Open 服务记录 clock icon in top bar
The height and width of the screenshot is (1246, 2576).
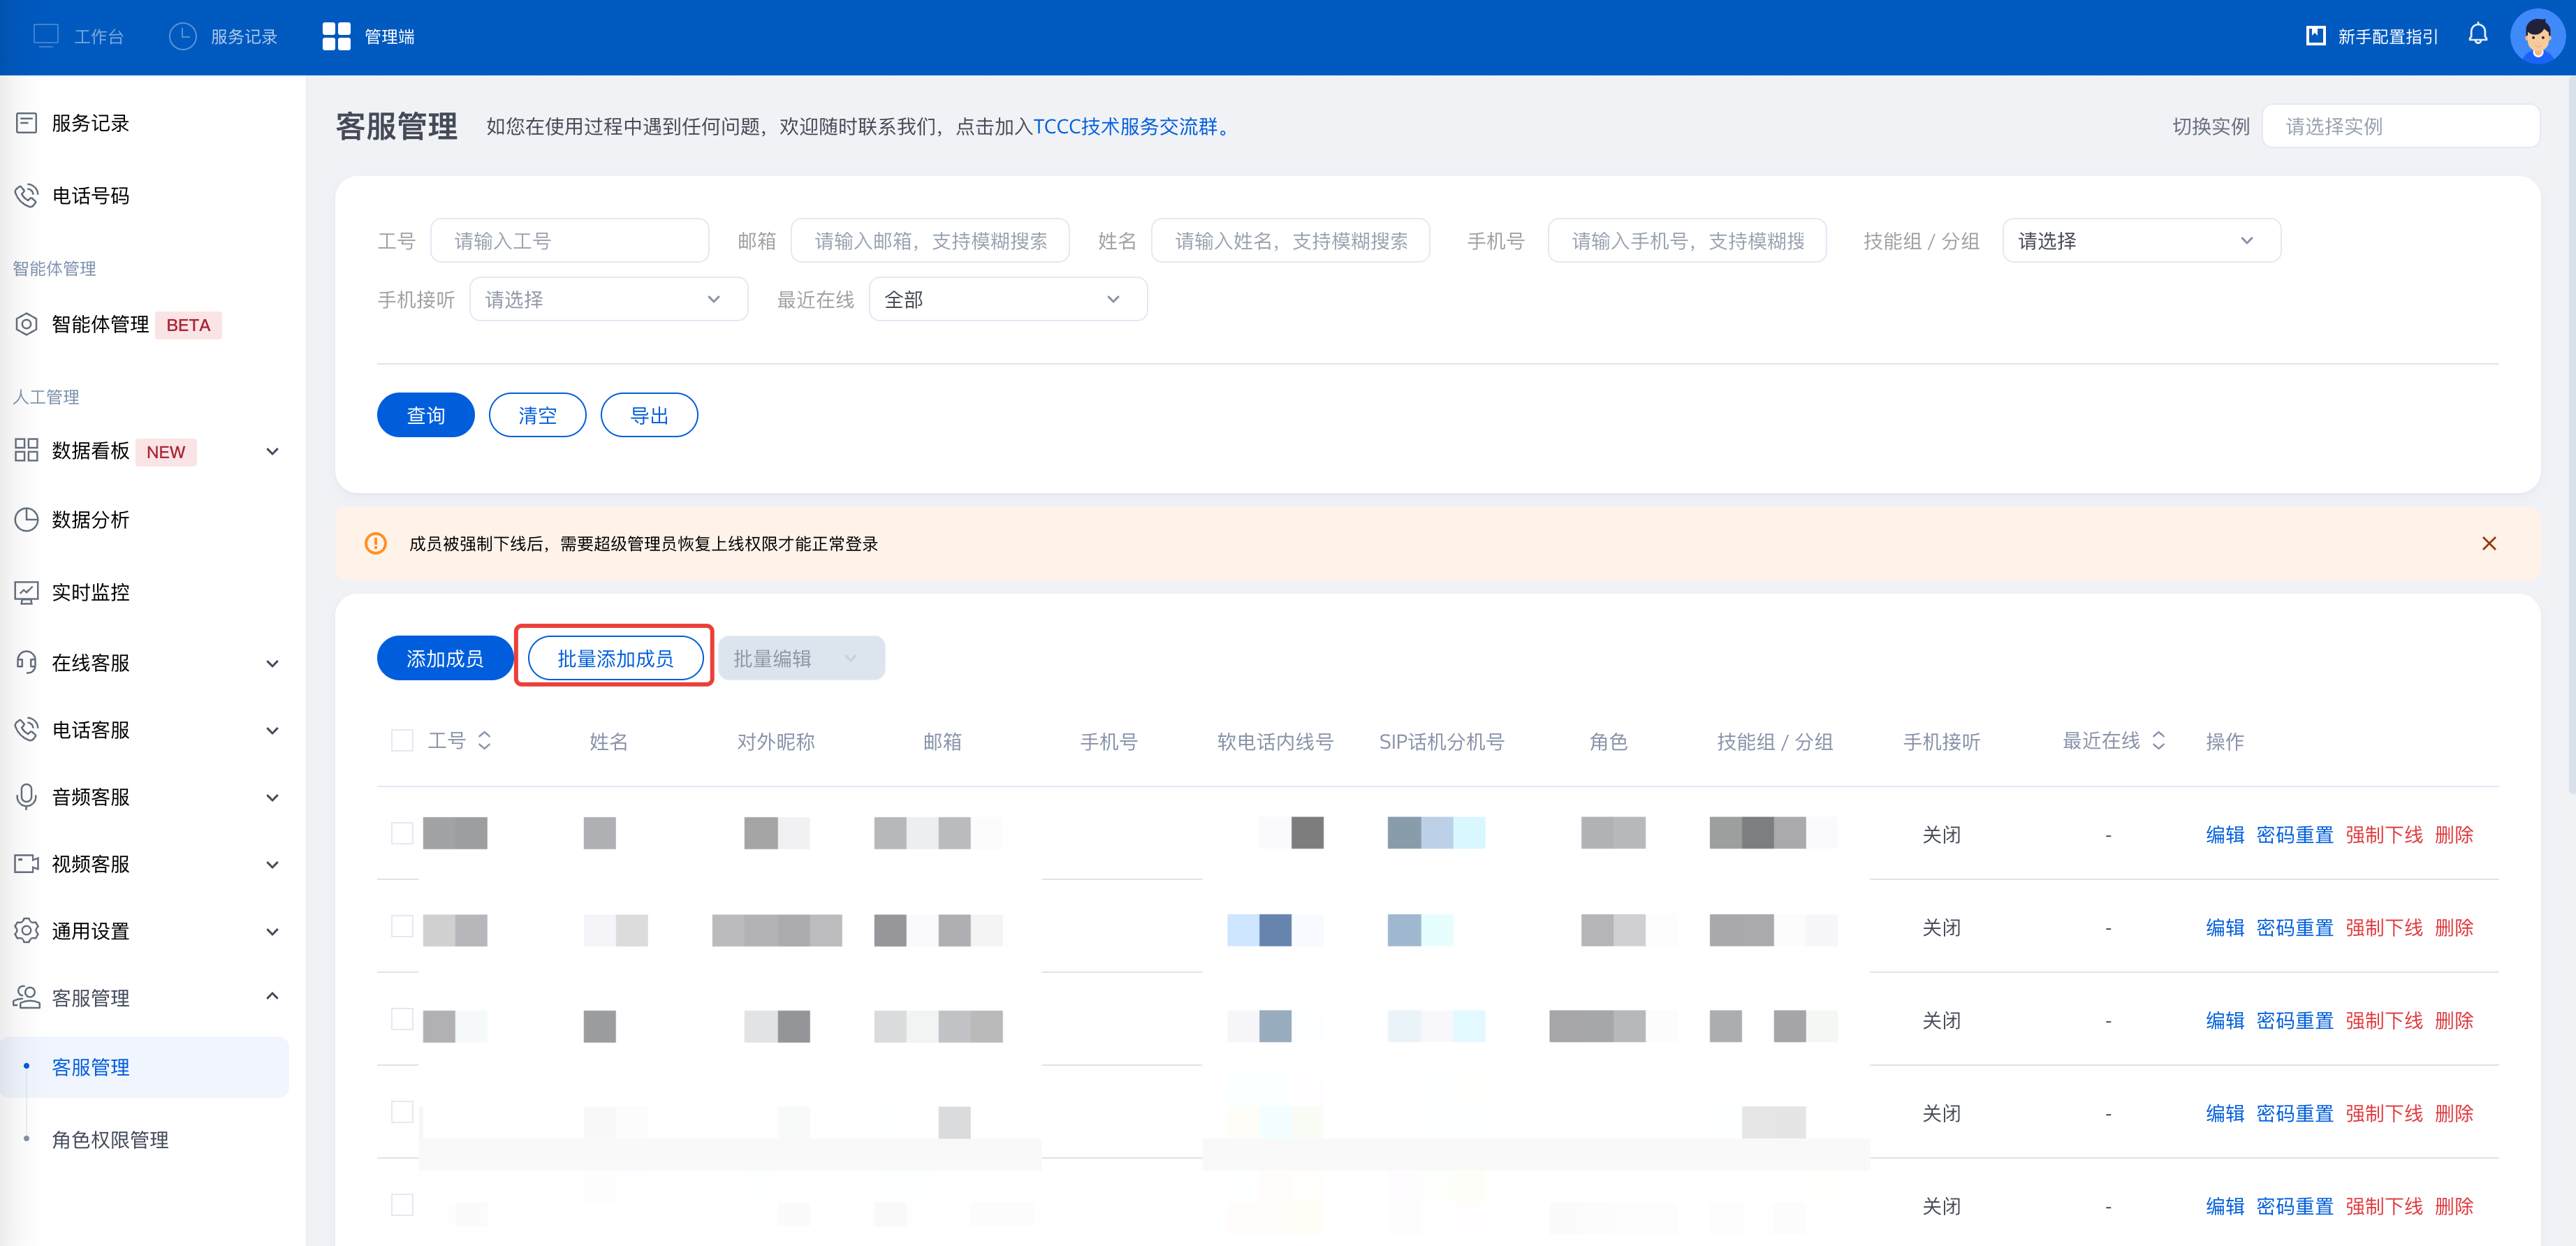tap(183, 36)
